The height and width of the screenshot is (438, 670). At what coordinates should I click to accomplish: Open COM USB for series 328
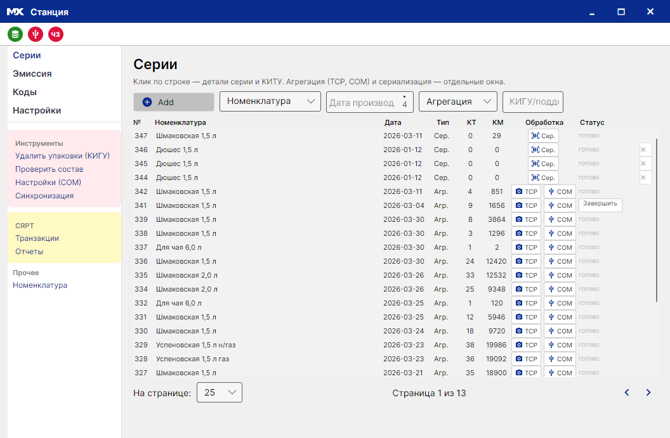pyautogui.click(x=560, y=359)
